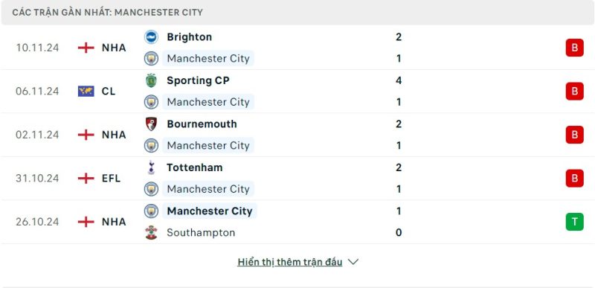Click red B badge for Sporting CP match

[x=574, y=91]
